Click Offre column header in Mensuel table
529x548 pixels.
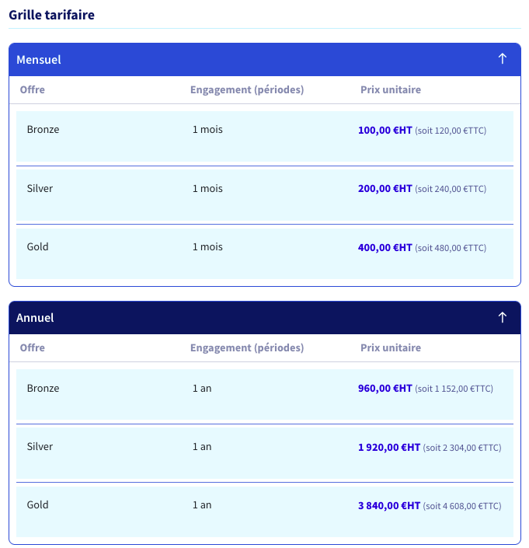(32, 90)
